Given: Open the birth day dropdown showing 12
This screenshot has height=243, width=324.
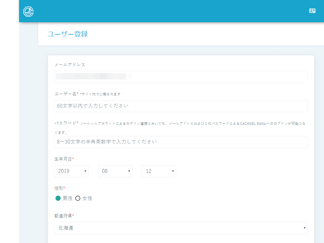Looking at the screenshot, I should tap(159, 171).
